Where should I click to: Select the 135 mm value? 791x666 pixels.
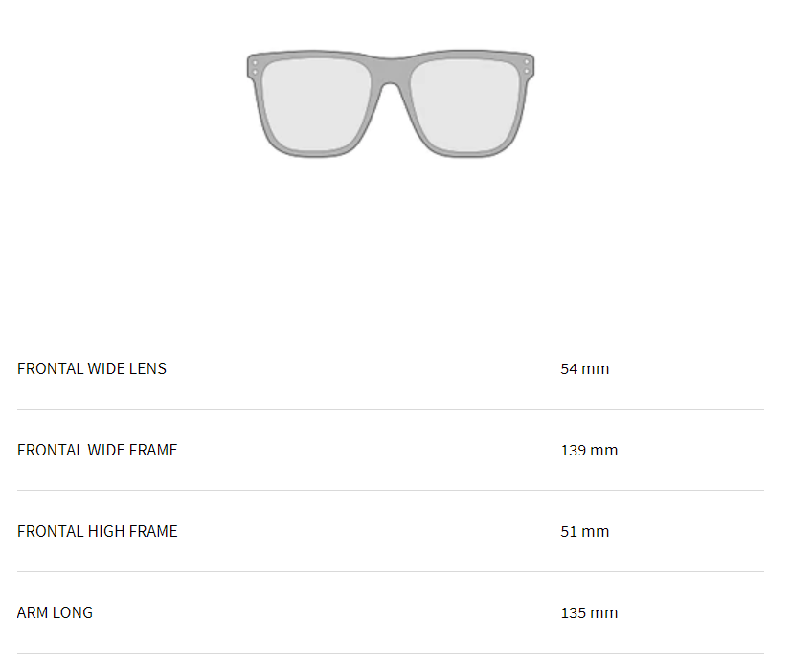589,612
